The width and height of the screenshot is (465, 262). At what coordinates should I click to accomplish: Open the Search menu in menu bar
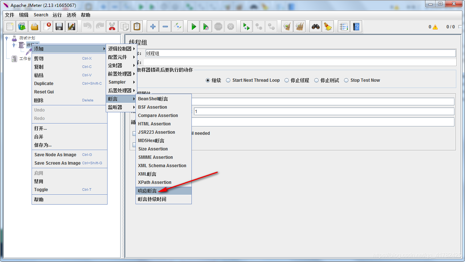41,15
